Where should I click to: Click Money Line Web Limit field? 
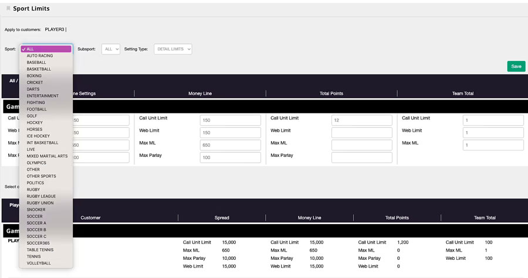pyautogui.click(x=231, y=133)
